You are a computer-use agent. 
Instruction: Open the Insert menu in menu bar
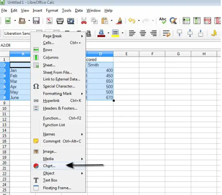pyautogui.click(x=37, y=11)
